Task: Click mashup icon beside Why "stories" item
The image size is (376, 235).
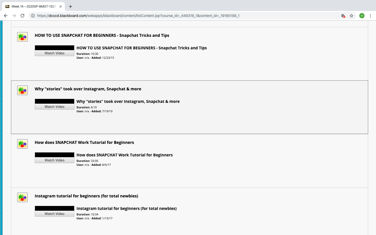Action: click(x=22, y=90)
